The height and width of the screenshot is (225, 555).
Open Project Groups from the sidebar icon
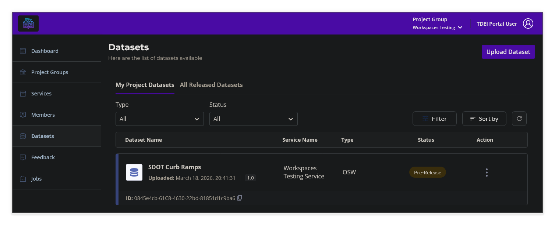click(x=23, y=72)
